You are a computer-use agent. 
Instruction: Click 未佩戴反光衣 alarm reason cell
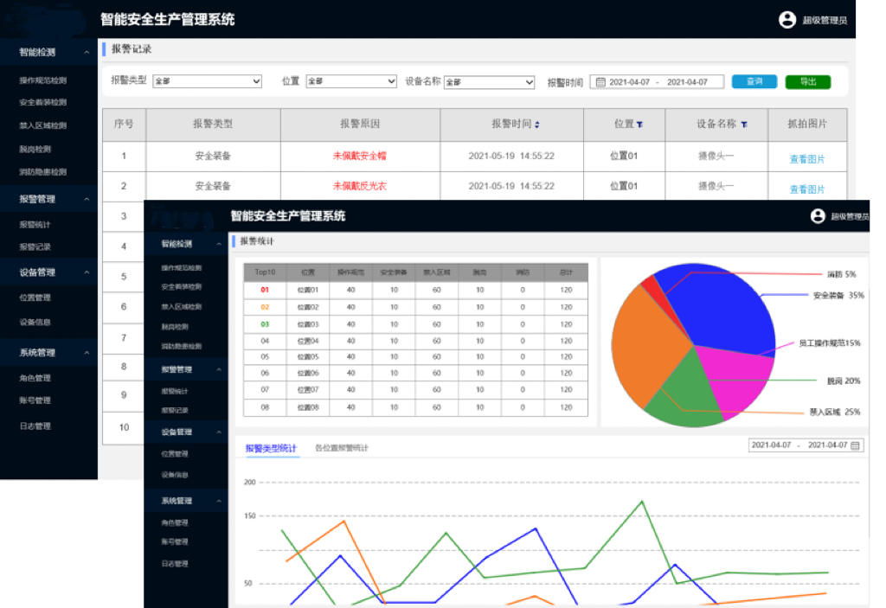(360, 186)
